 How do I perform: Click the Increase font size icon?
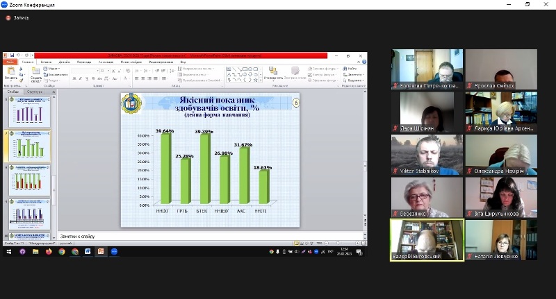(113, 71)
